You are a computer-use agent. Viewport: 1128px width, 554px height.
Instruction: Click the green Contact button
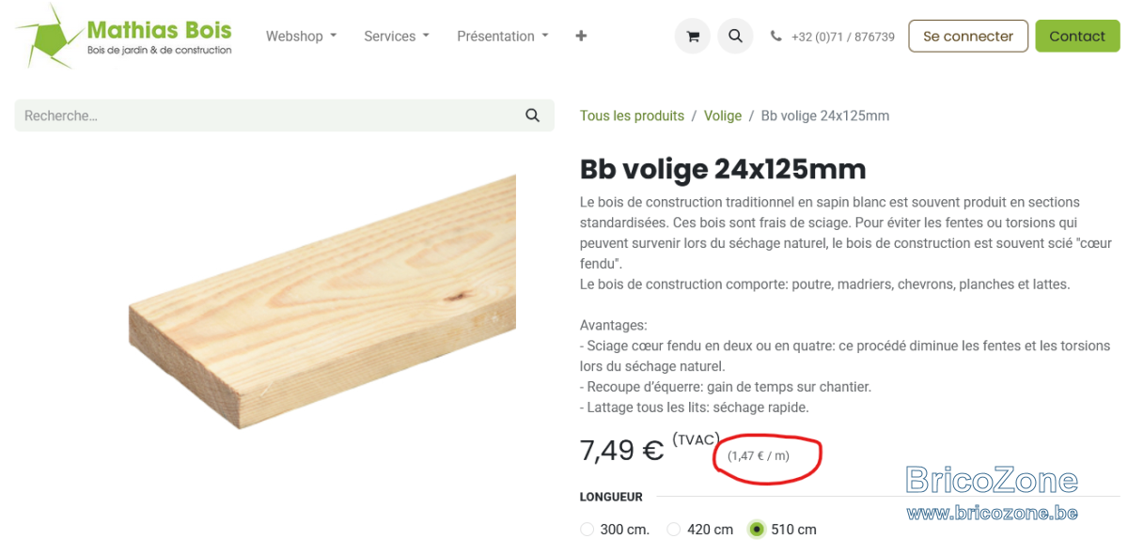click(x=1077, y=36)
